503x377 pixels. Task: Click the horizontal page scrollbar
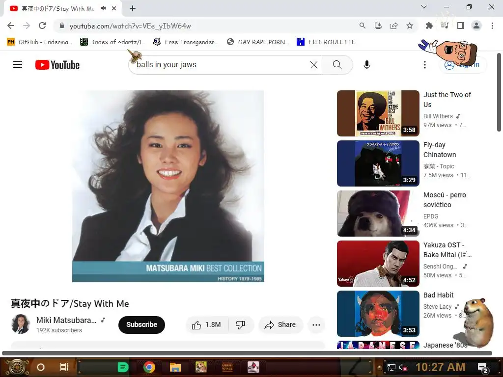(247, 353)
